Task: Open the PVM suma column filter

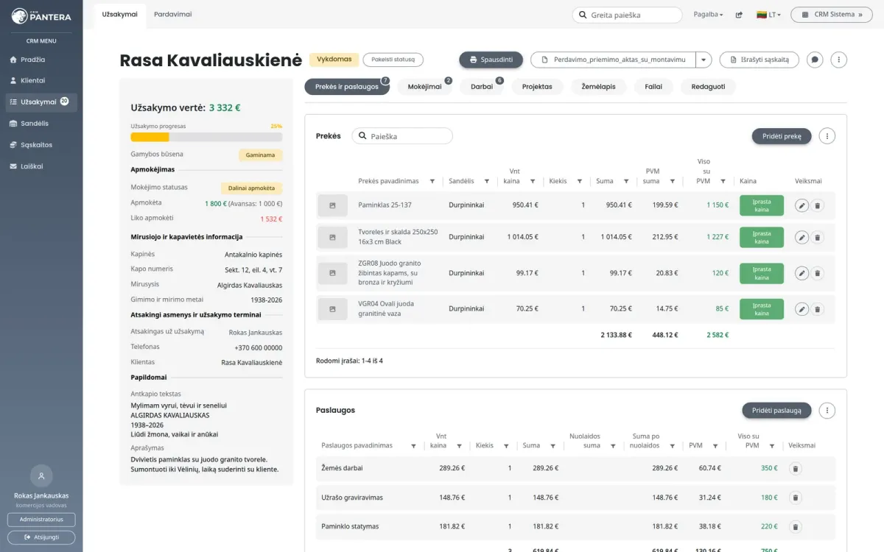Action: [673, 181]
